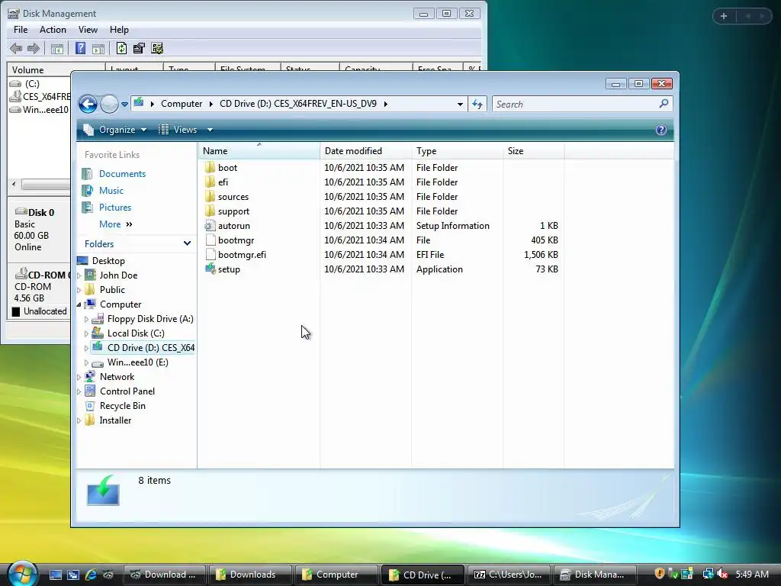Select Local Disk (C:) in the tree

[136, 333]
